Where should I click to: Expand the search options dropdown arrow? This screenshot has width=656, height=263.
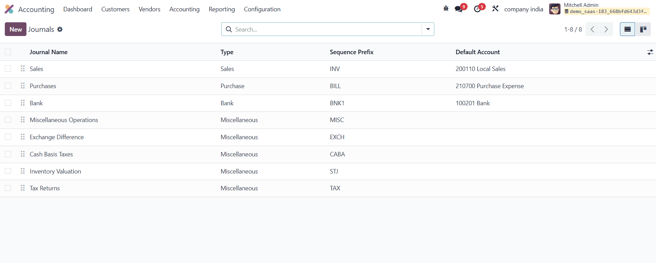(x=428, y=29)
